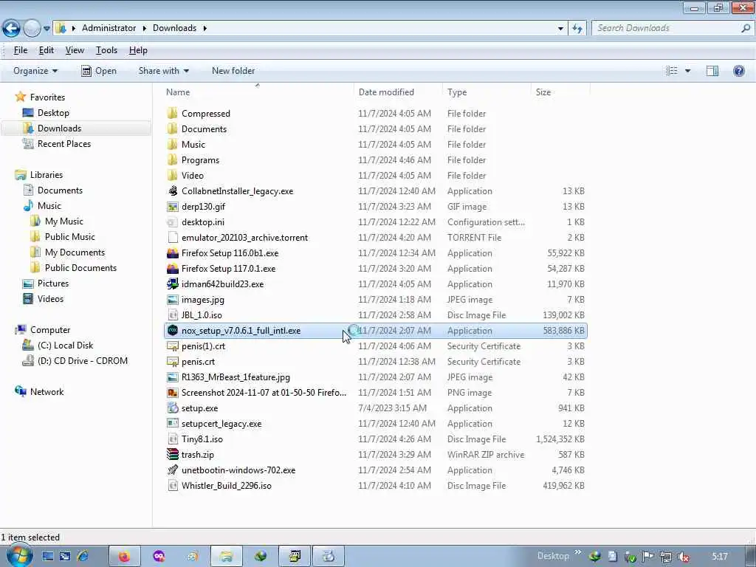756x567 pixels.
Task: Click the Back navigation arrow button
Action: pyautogui.click(x=12, y=29)
